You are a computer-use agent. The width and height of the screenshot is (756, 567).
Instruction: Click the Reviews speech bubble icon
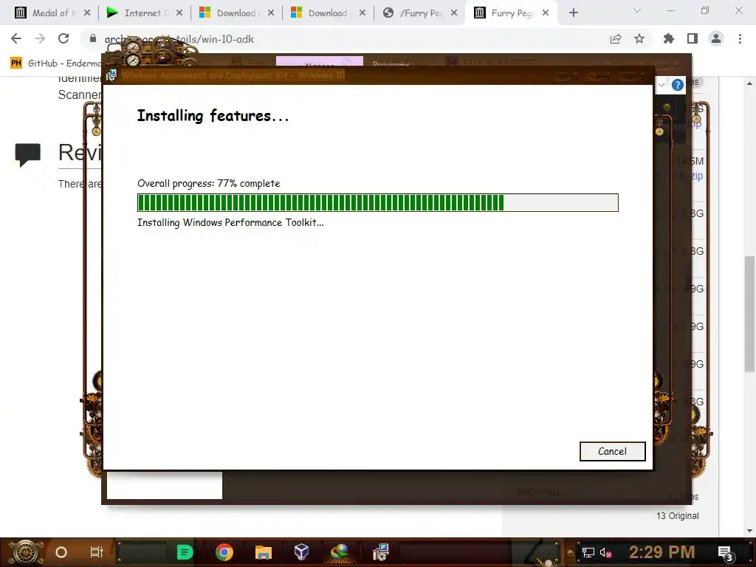pos(28,155)
